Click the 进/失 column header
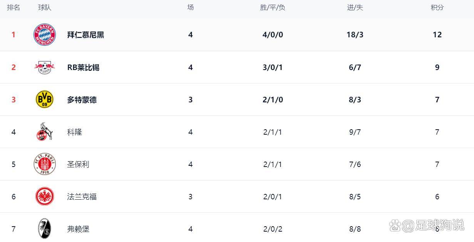 coord(355,7)
